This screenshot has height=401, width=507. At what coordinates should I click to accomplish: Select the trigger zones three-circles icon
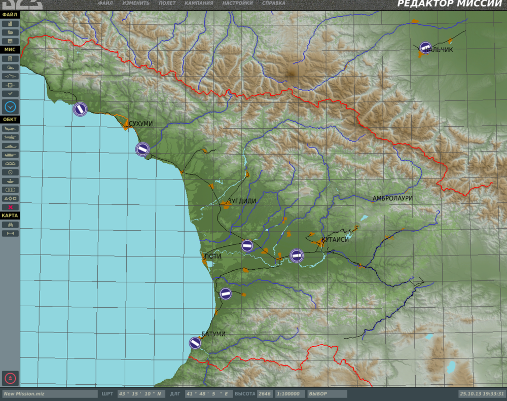pyautogui.click(x=10, y=190)
